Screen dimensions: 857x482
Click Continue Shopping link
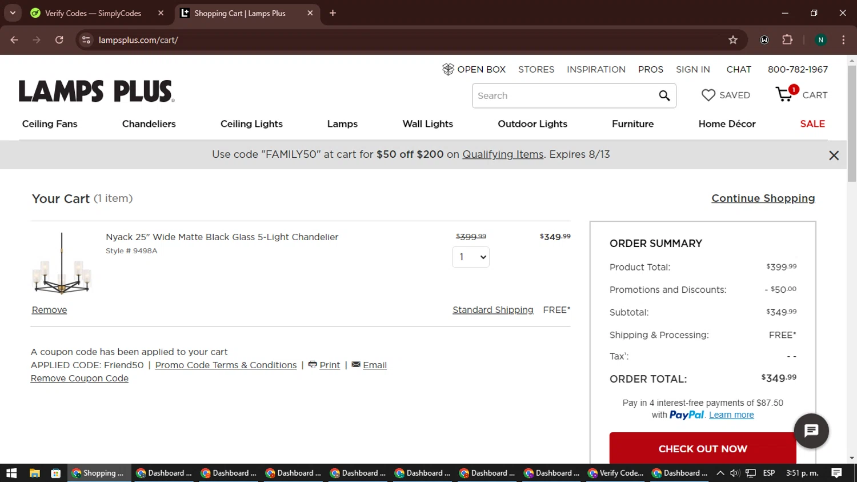(763, 198)
